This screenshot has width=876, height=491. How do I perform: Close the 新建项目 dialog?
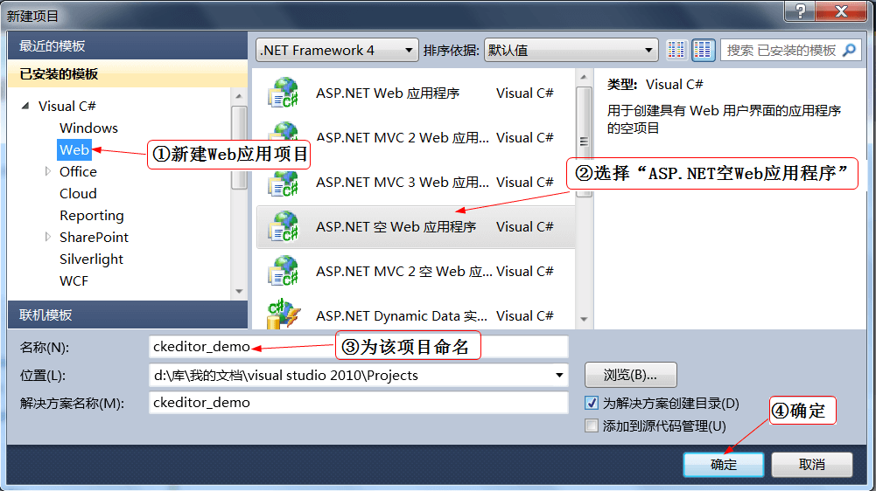841,10
